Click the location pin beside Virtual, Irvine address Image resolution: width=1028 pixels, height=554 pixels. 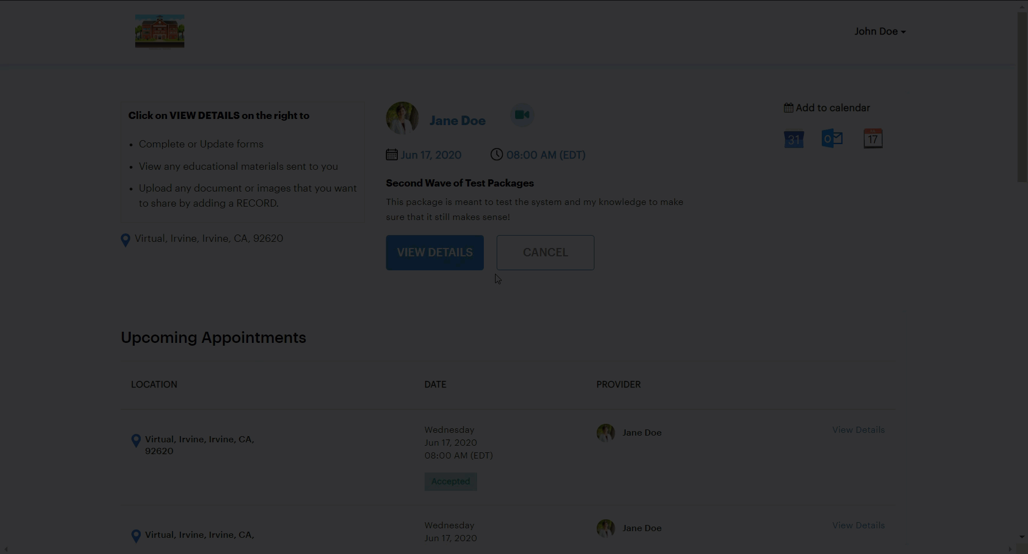coord(126,240)
